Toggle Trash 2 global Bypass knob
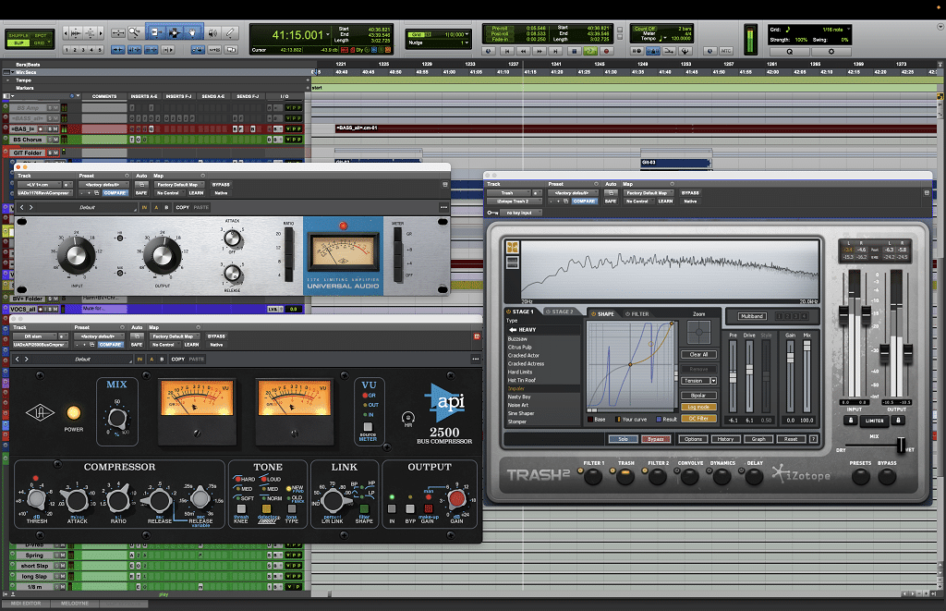This screenshot has height=611, width=946. (887, 477)
